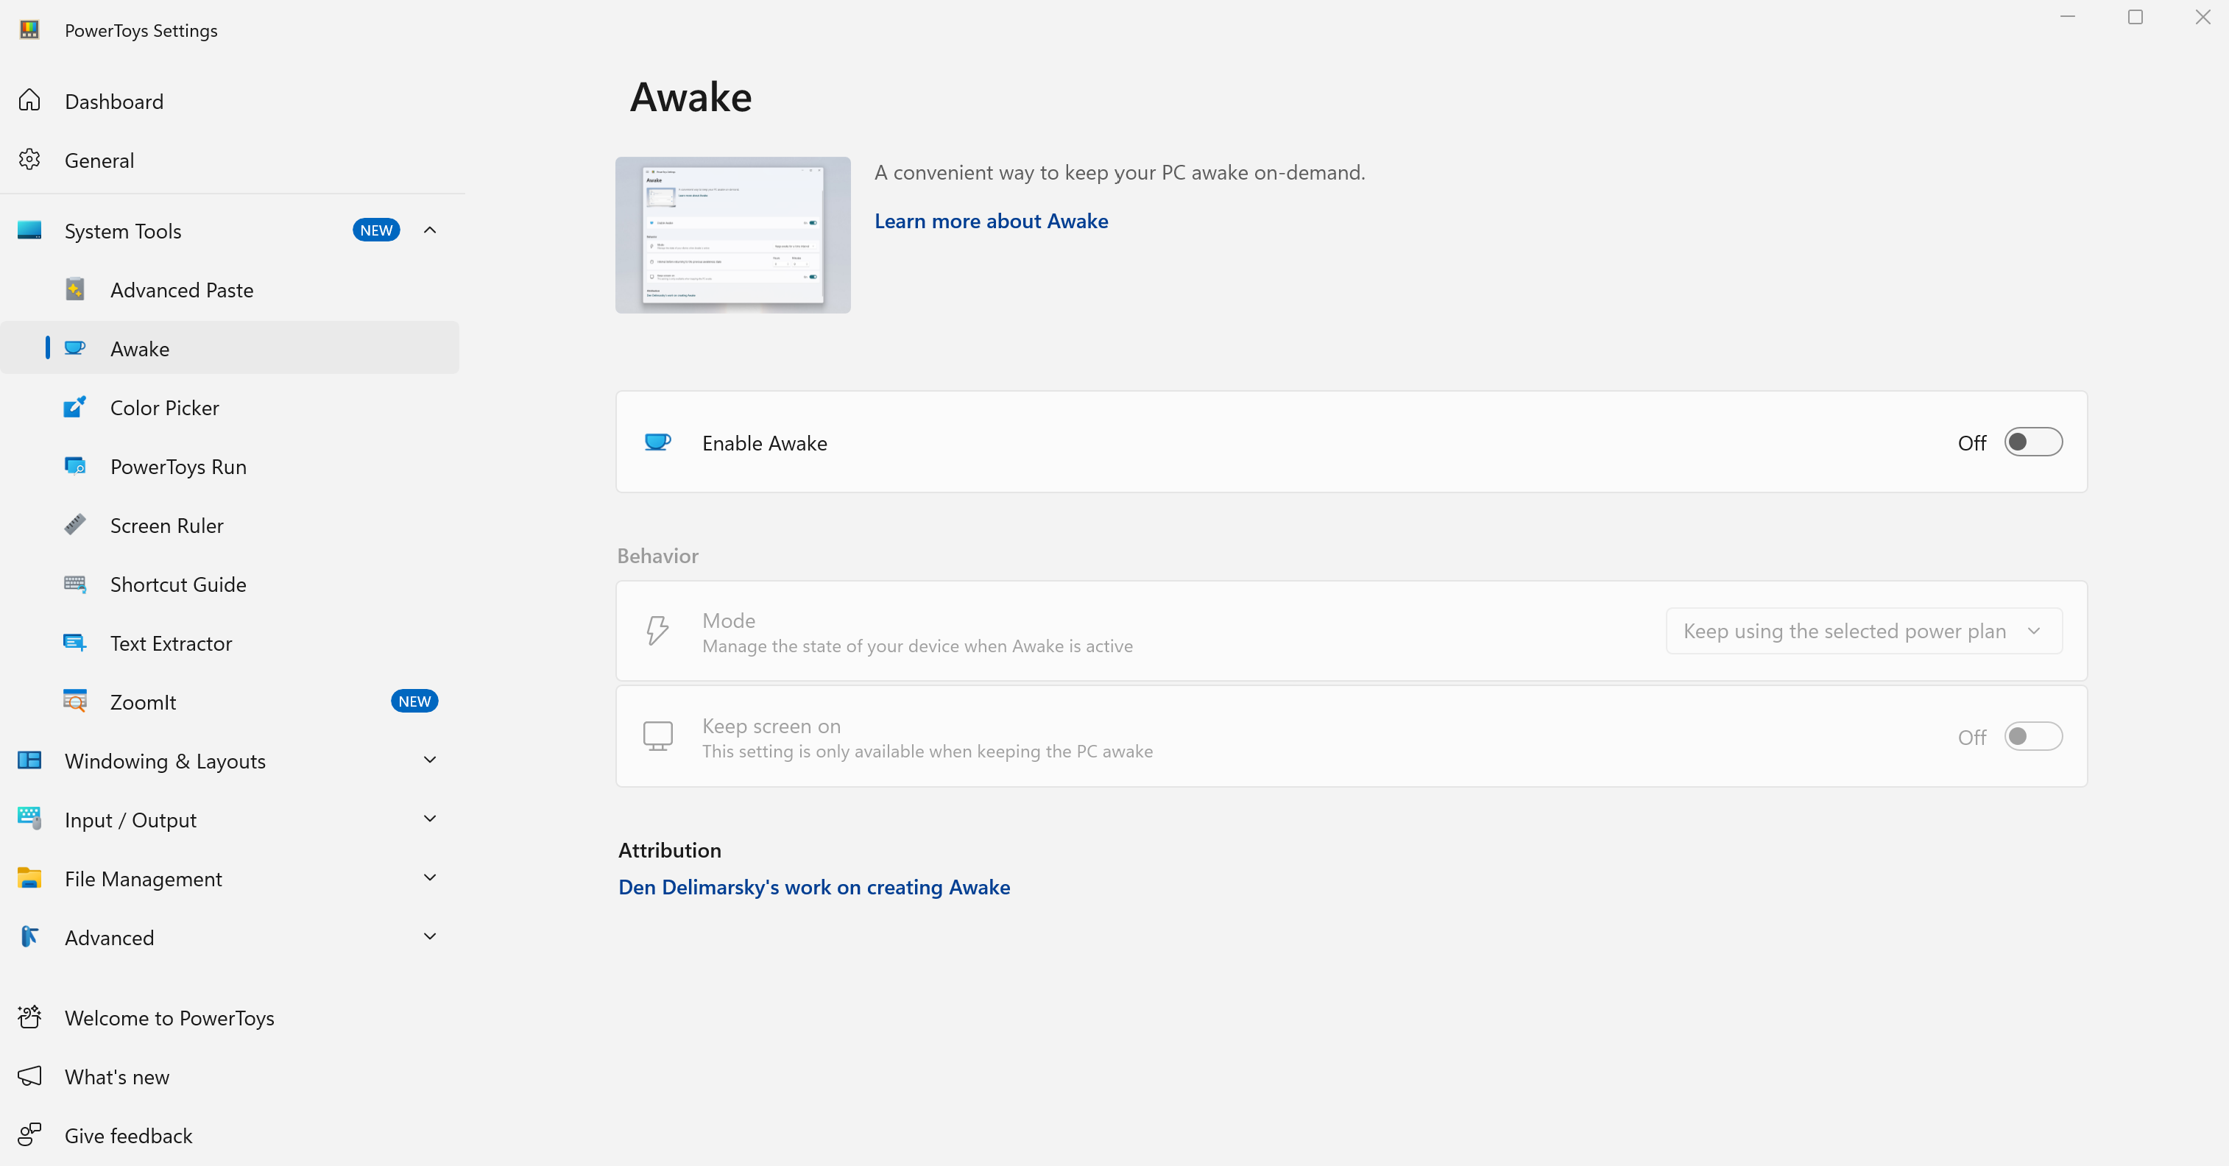Click the Advanced Paste sidebar icon
Viewport: 2229px width, 1166px height.
pos(75,290)
